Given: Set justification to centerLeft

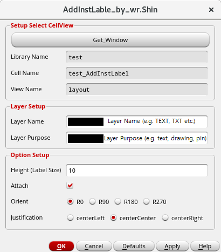Looking at the screenshot, I should point(70,217).
